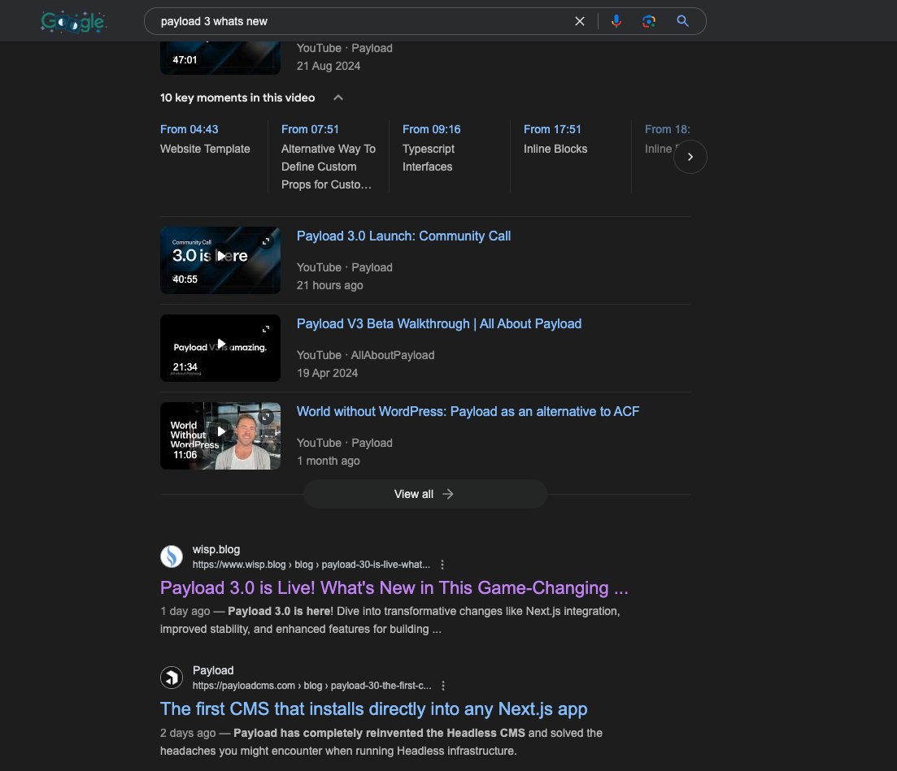Open Payload 3.0 Launch: Community Call video
897x771 pixels.
pos(403,236)
